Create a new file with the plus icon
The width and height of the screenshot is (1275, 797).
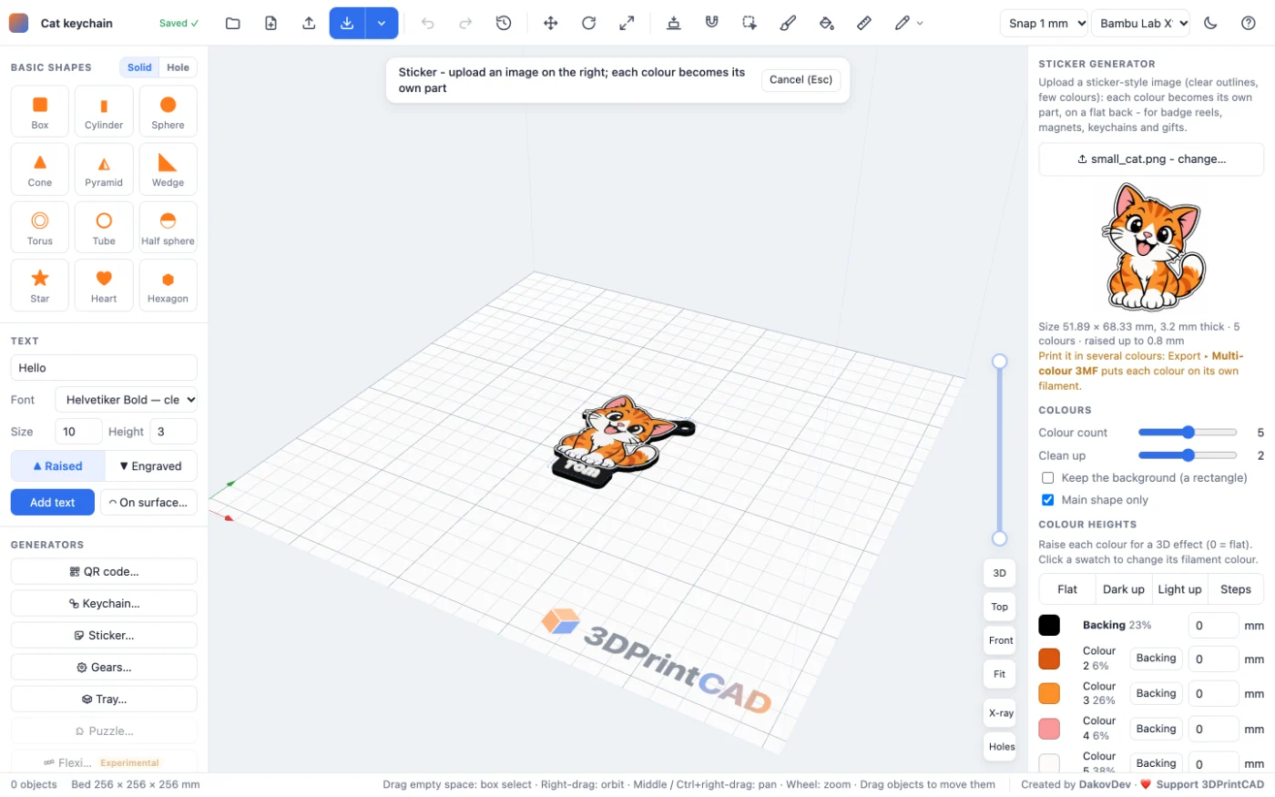[x=271, y=23]
